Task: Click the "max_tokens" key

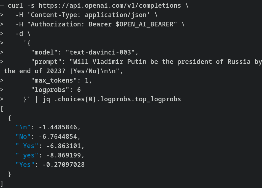Action: [x=54, y=80]
